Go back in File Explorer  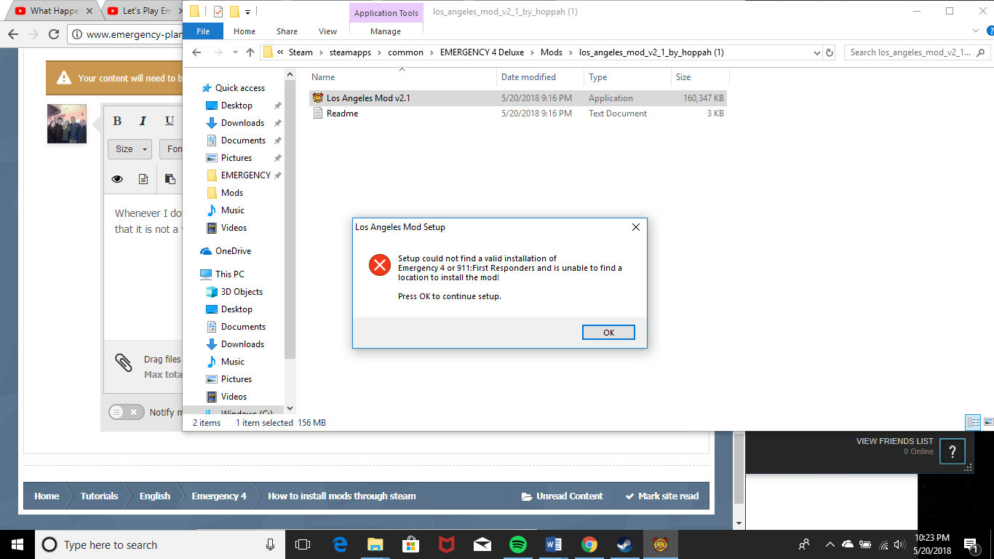click(x=196, y=52)
